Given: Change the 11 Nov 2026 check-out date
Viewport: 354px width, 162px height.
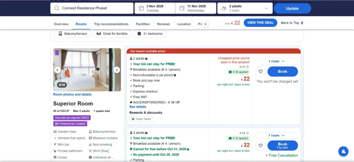Looking at the screenshot, I should (x=196, y=8).
